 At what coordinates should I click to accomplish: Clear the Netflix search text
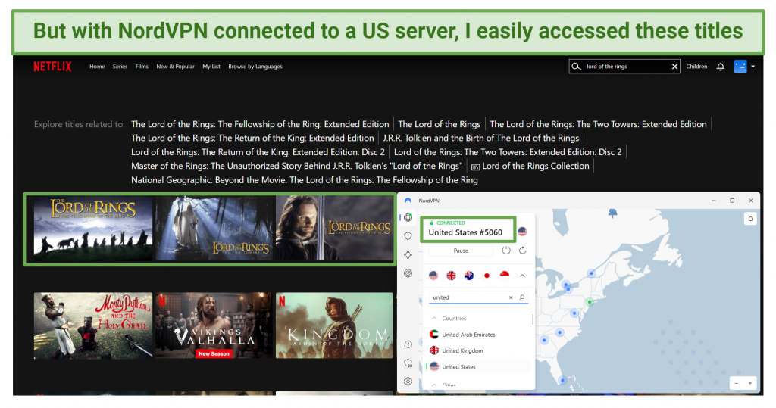coord(674,67)
